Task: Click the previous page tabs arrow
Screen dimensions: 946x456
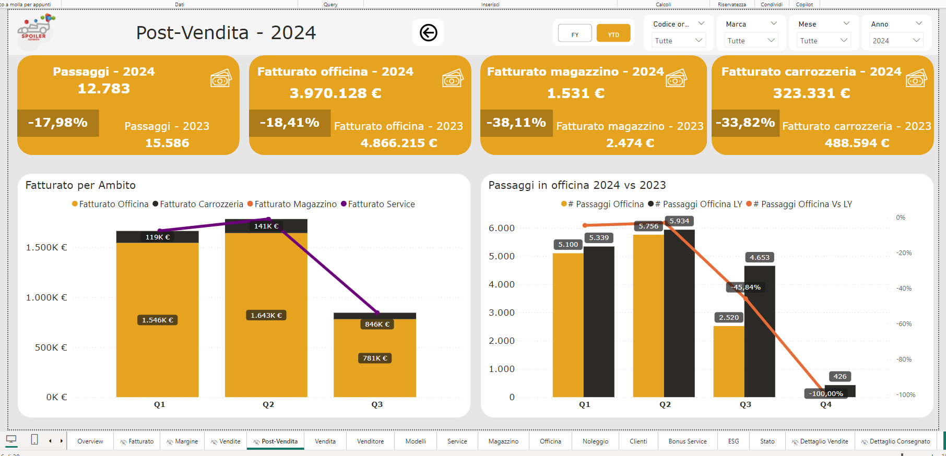Action: coord(50,441)
